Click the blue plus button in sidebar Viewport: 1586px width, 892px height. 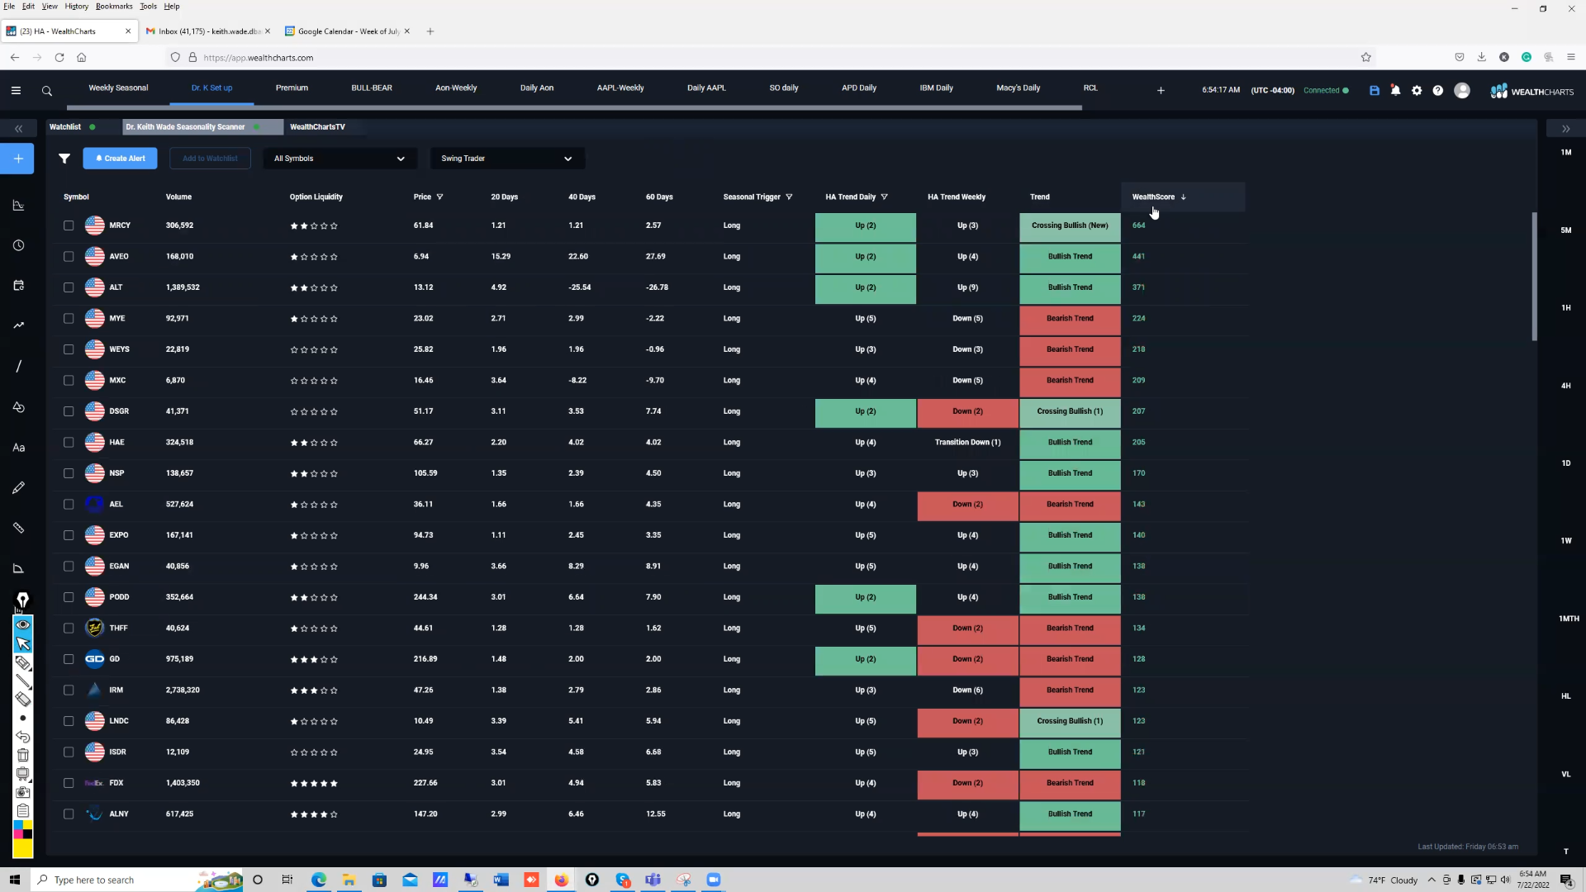tap(17, 159)
